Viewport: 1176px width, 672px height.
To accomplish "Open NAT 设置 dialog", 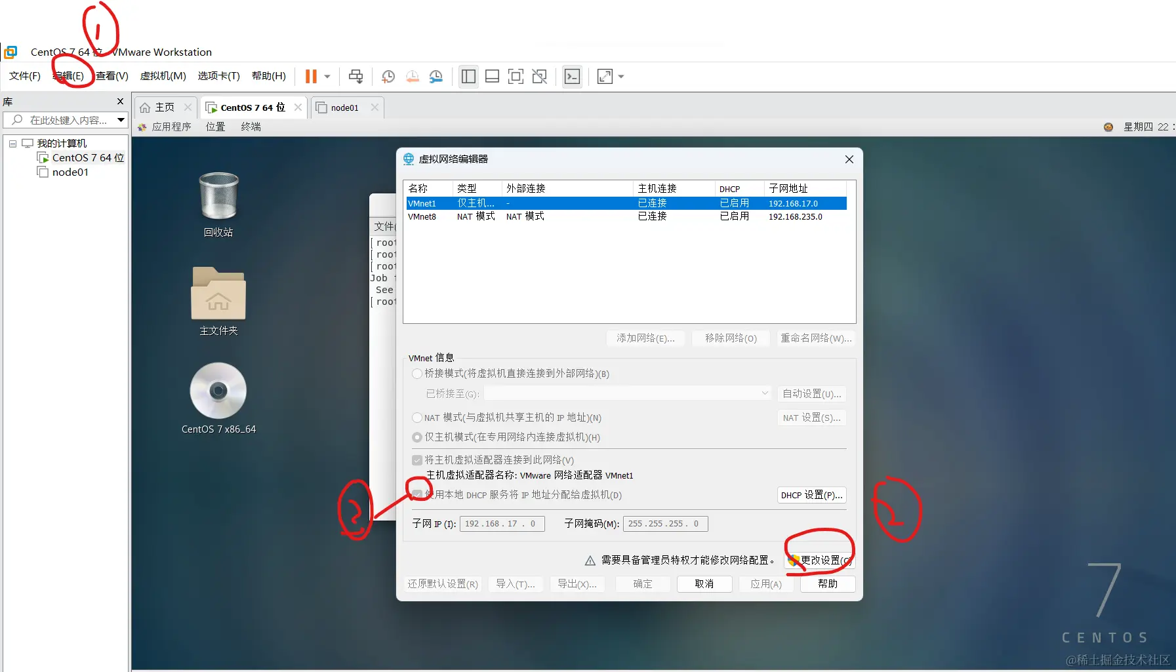I will point(811,418).
